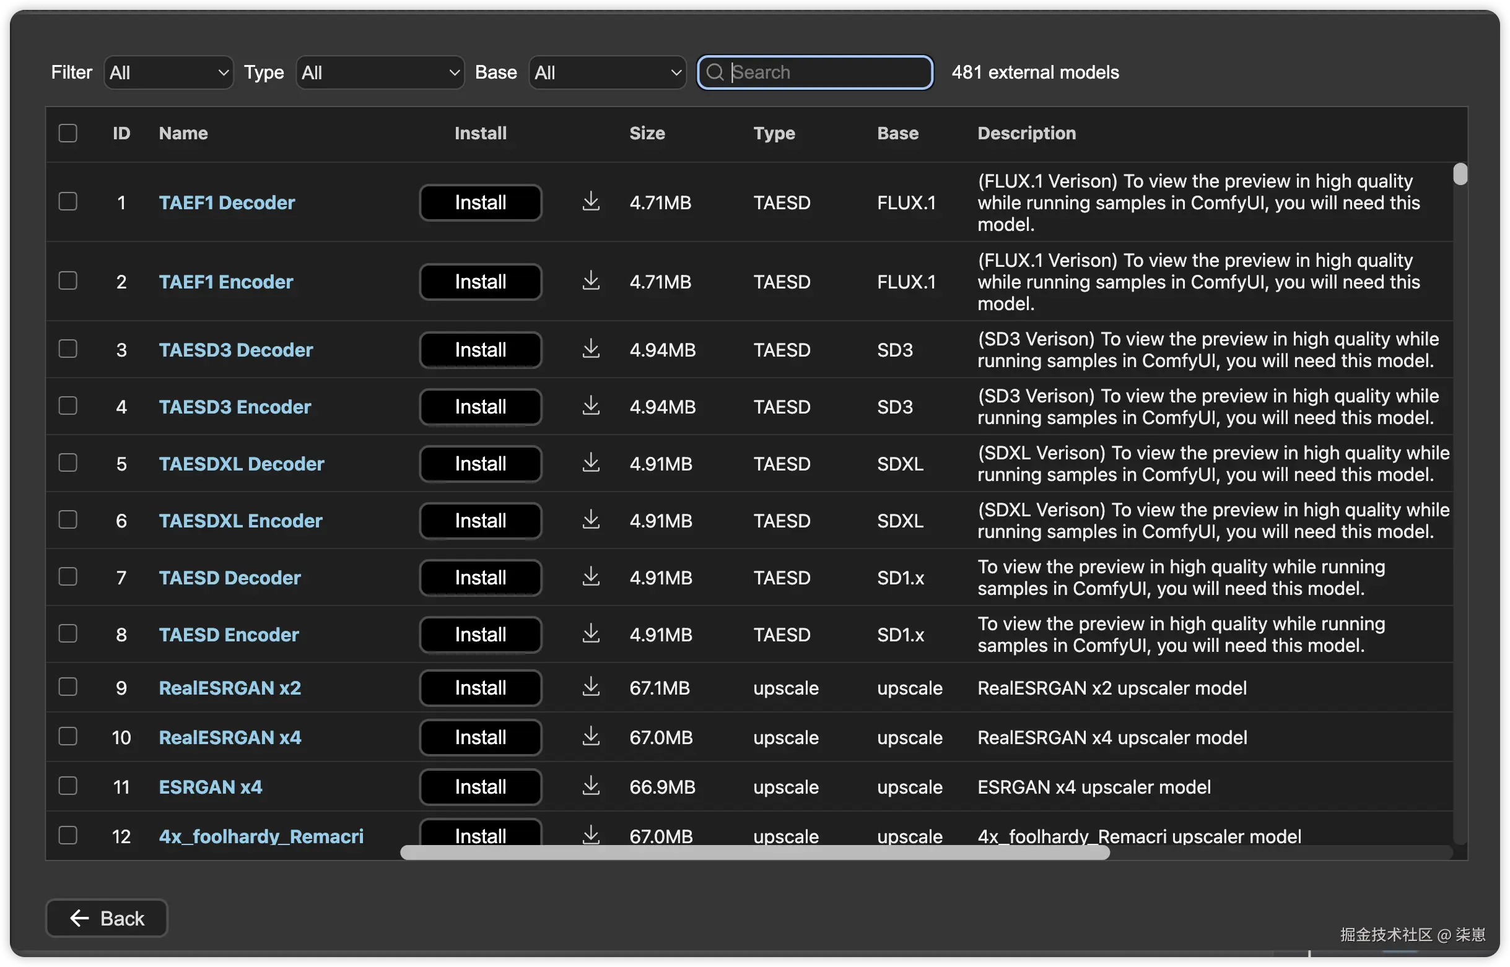
Task: Check the box for TAEF1 Encoder row
Action: pyautogui.click(x=68, y=280)
